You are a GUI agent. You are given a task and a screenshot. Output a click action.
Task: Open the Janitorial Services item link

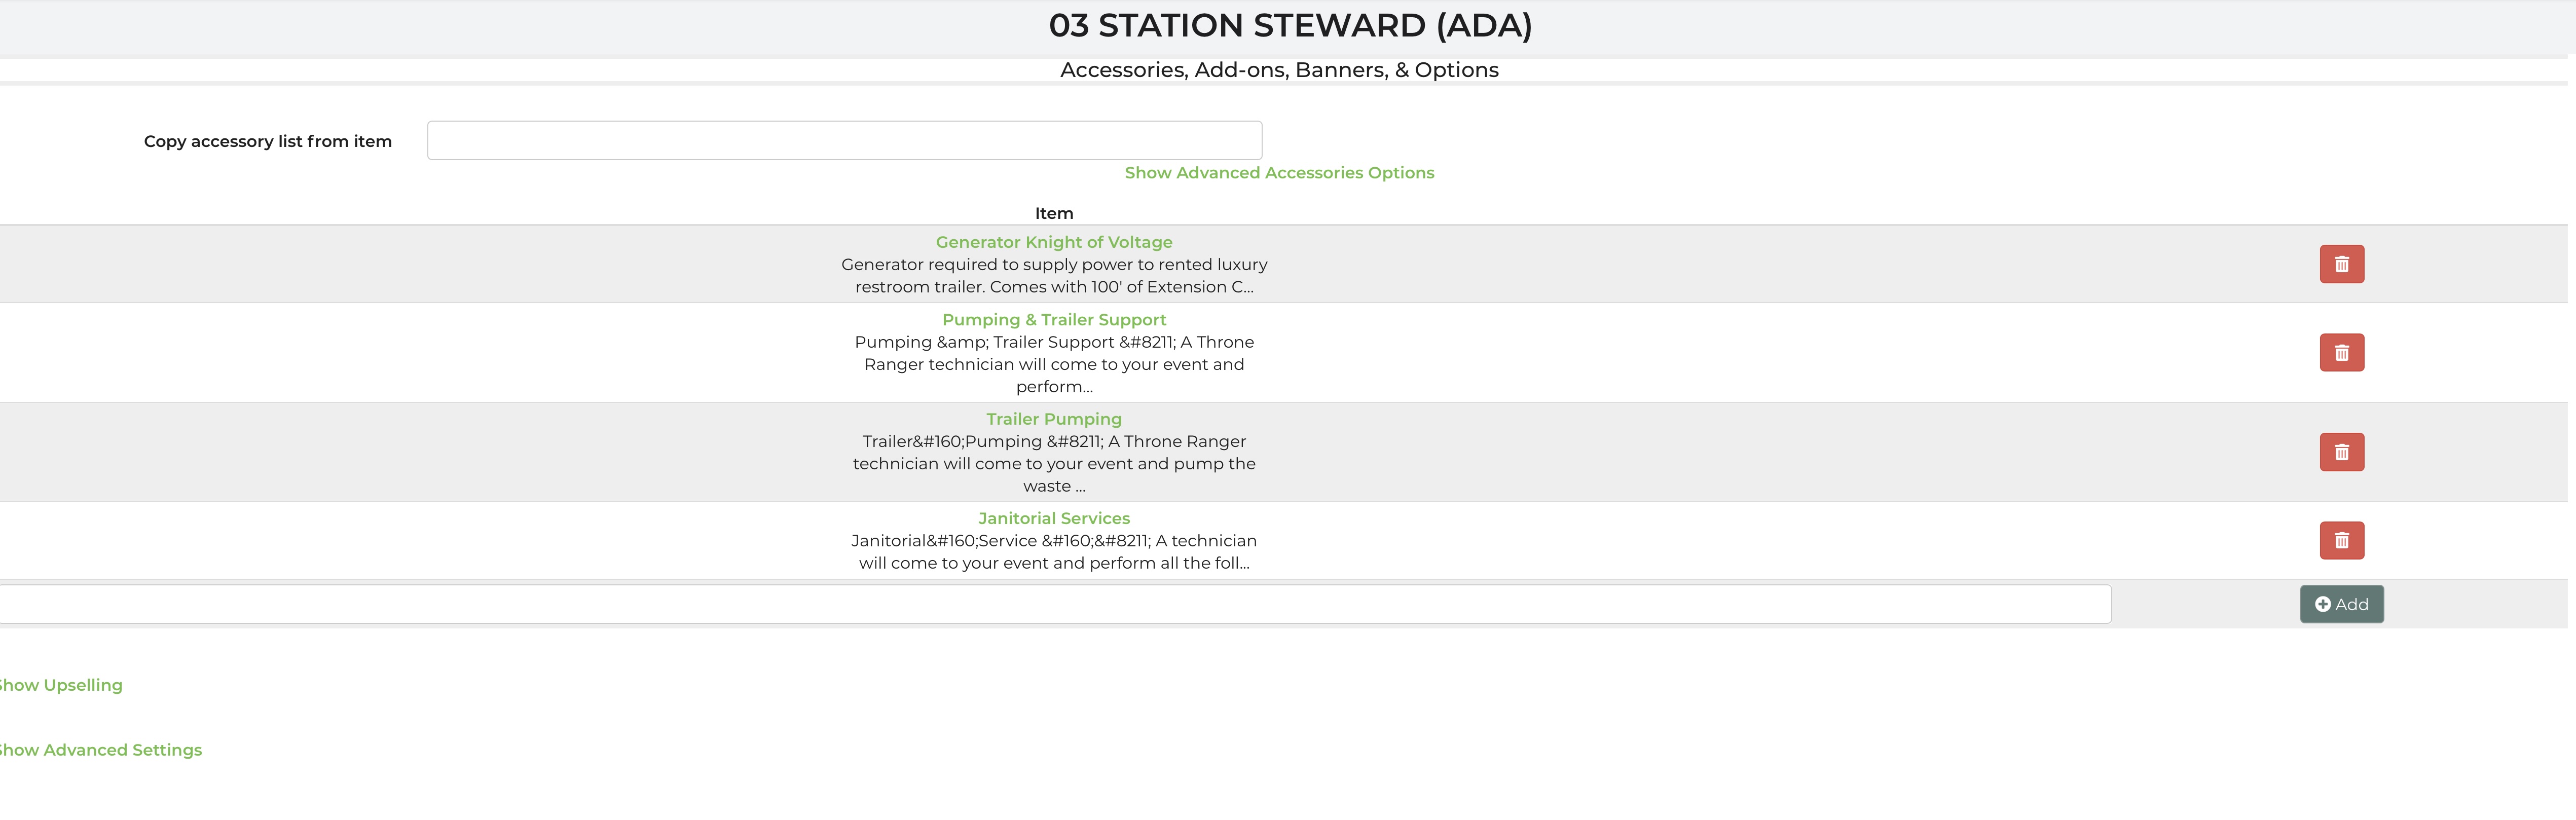pyautogui.click(x=1053, y=518)
